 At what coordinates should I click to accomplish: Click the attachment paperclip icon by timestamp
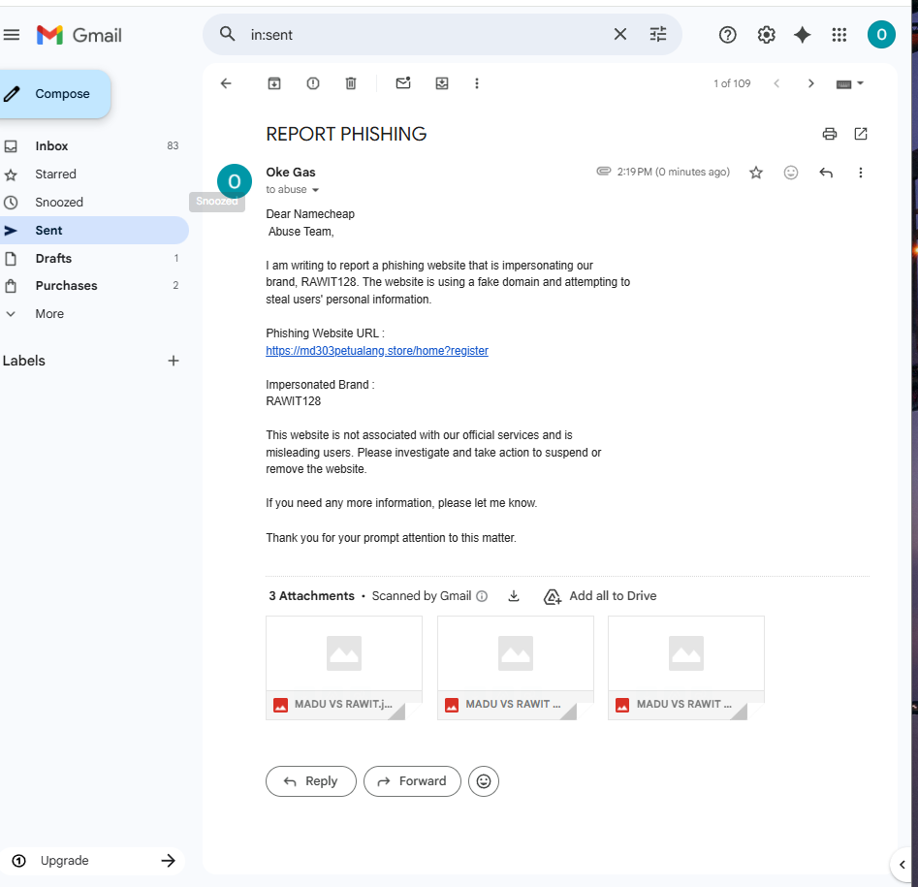click(x=604, y=171)
